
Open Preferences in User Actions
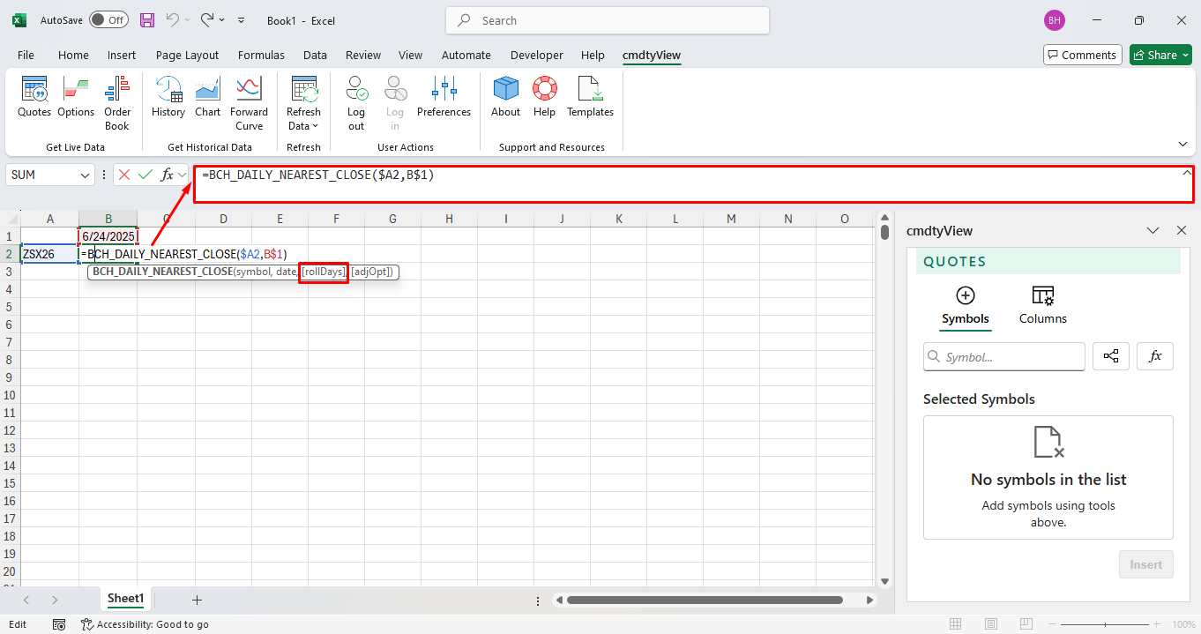444,97
